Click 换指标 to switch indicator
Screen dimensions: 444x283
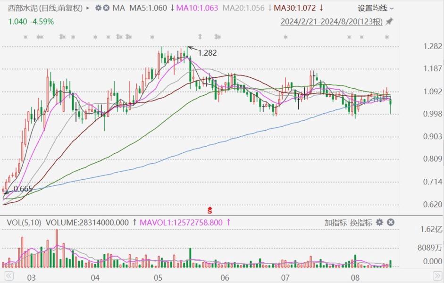[361, 223]
